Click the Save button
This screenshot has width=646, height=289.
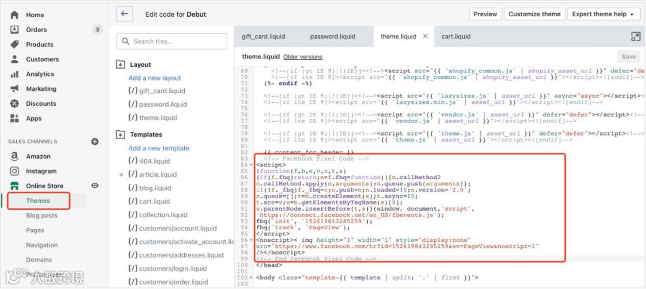(x=628, y=57)
